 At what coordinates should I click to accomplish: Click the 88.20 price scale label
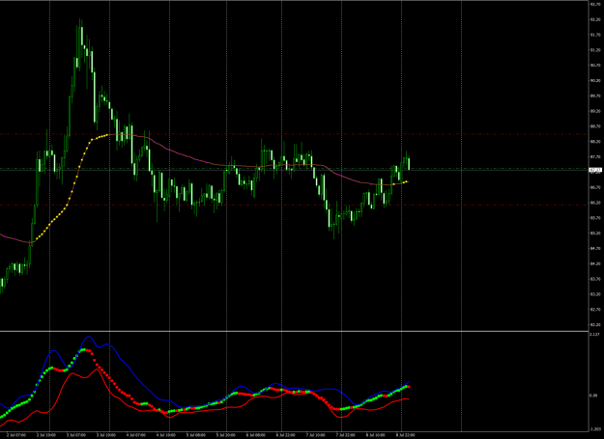tap(595, 142)
